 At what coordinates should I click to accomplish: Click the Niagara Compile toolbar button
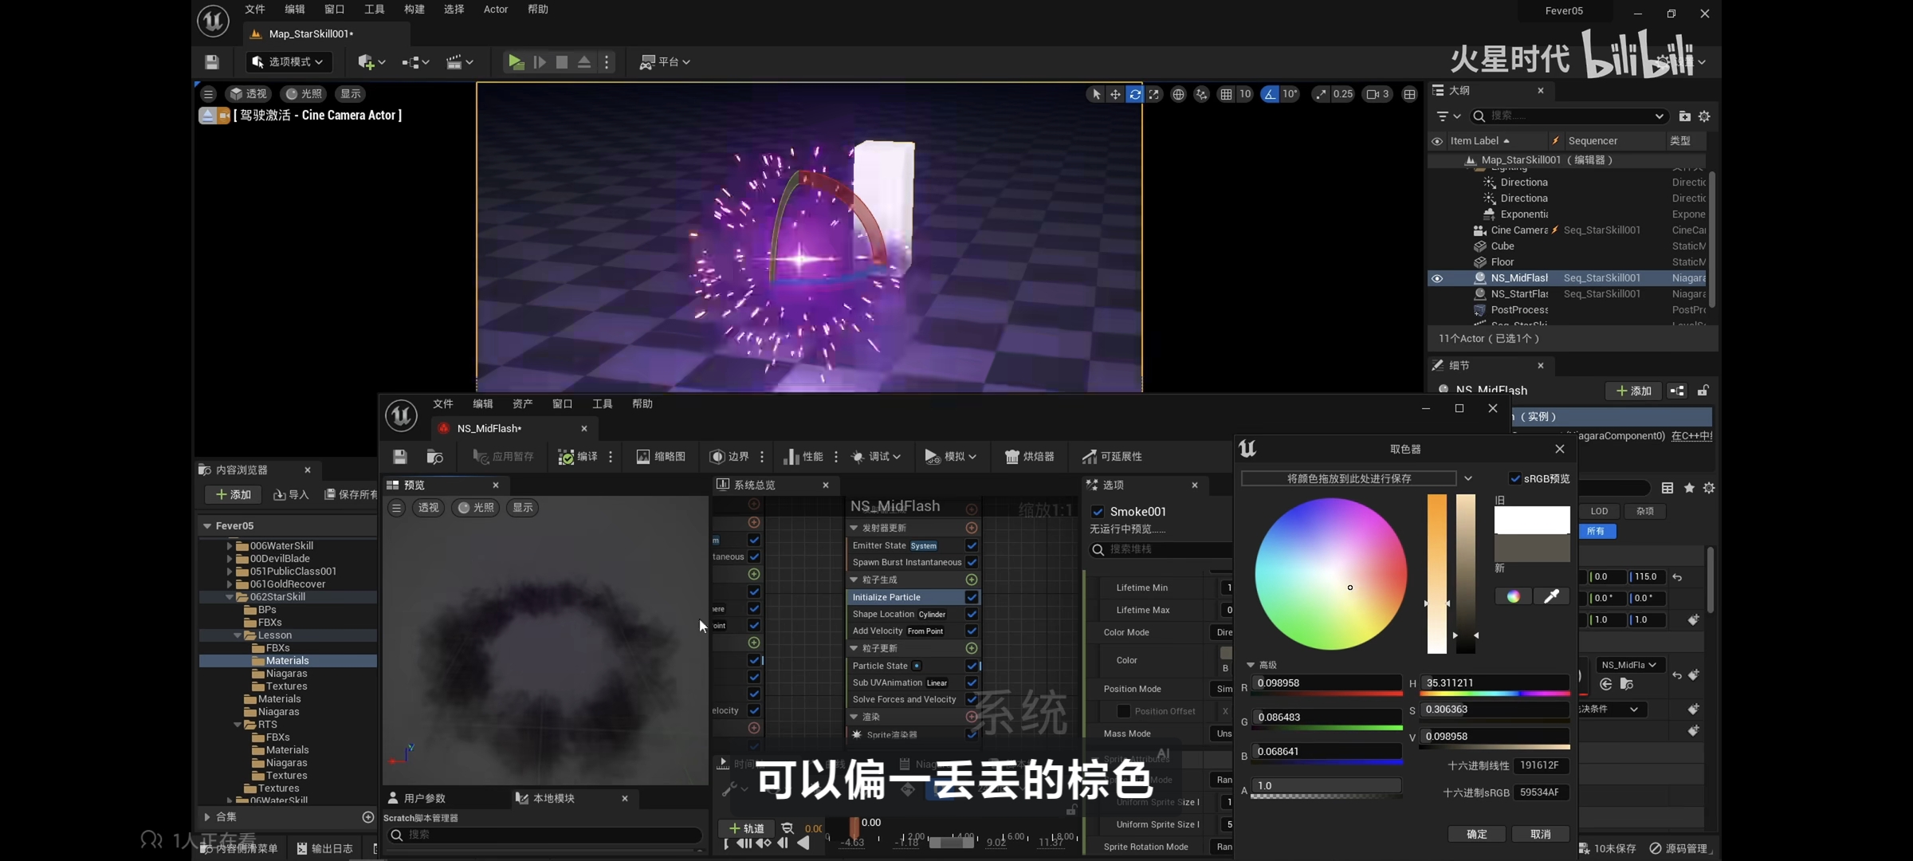click(578, 456)
